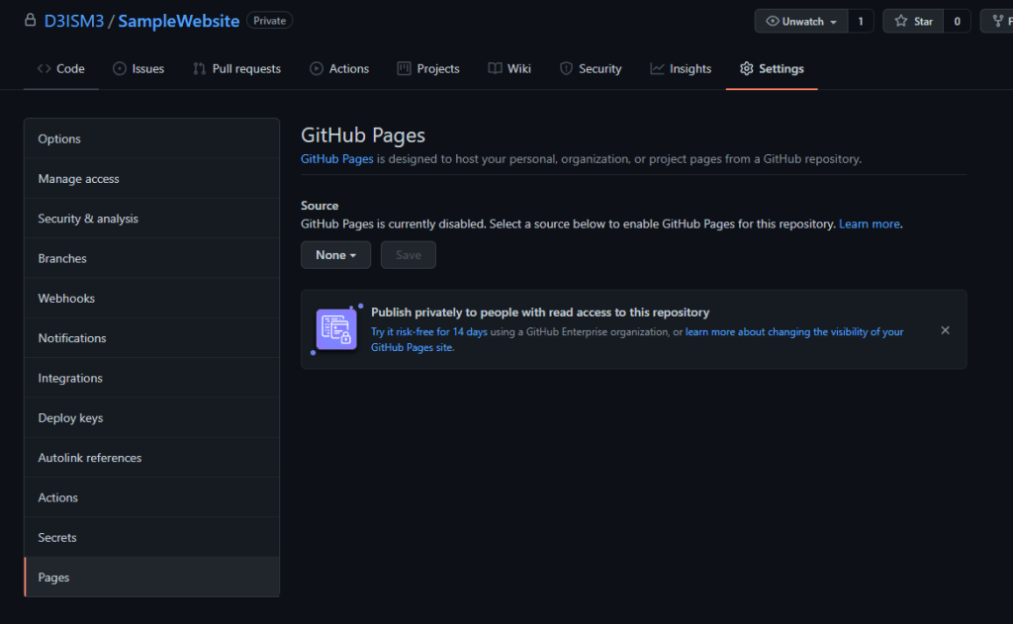The width and height of the screenshot is (1013, 624).
Task: Open Try it risk-free for 14 days link
Action: pyautogui.click(x=429, y=332)
